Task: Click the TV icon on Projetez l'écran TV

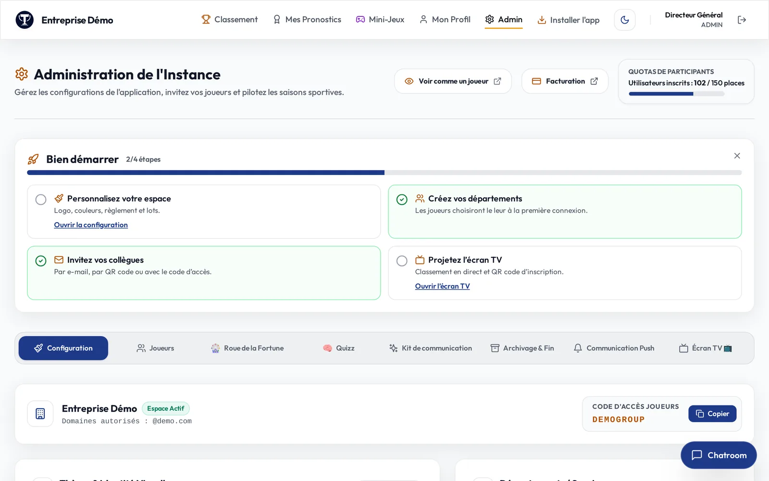Action: coord(420,260)
